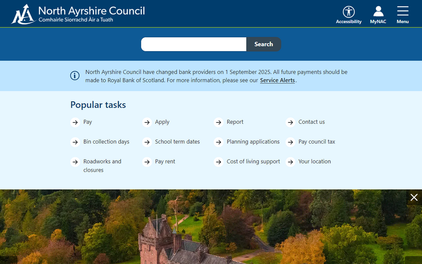This screenshot has height=264, width=422.
Task: Select the Pay rent link
Action: 165,162
